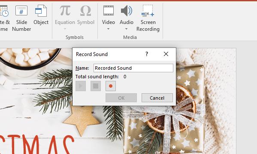The image size is (257, 154).
Task: Click the Symbols group label
Action: (x=75, y=37)
